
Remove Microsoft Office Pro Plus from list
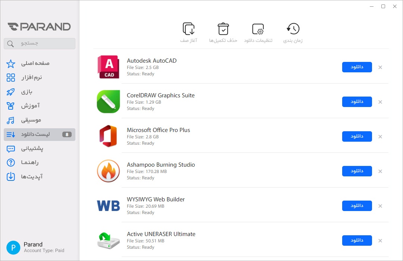coord(380,137)
